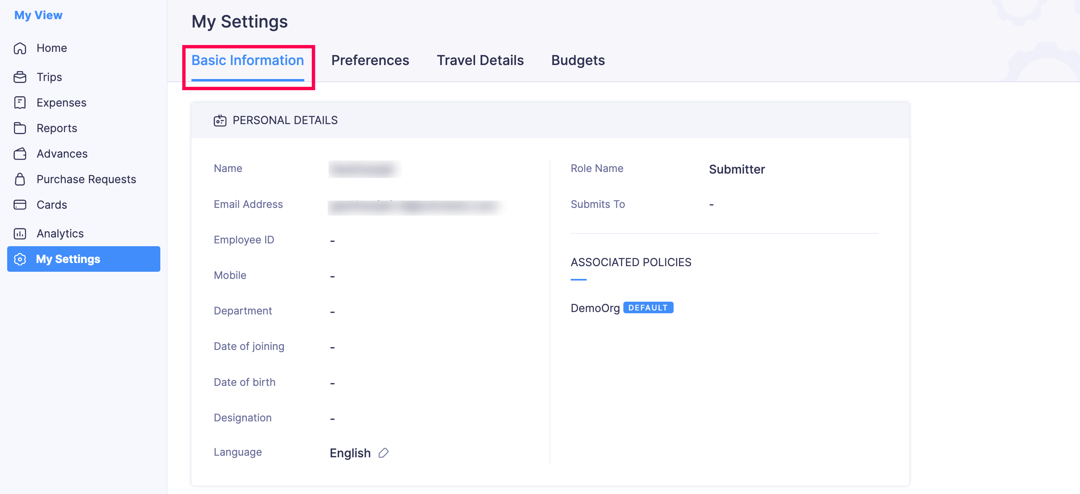Switch to the Budgets tab
This screenshot has width=1080, height=494.
(577, 60)
